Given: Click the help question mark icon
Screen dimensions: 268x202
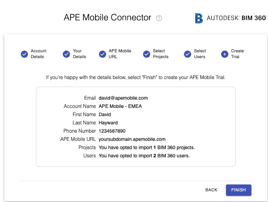Looking at the screenshot, I should click(x=159, y=18).
